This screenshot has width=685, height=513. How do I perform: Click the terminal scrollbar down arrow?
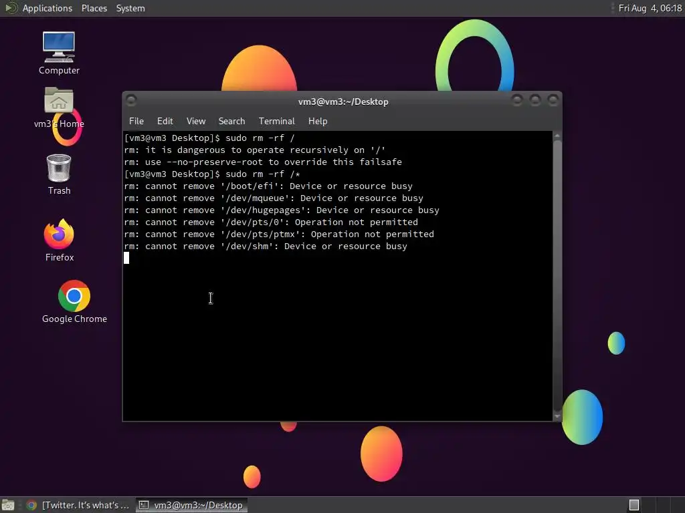pyautogui.click(x=557, y=416)
